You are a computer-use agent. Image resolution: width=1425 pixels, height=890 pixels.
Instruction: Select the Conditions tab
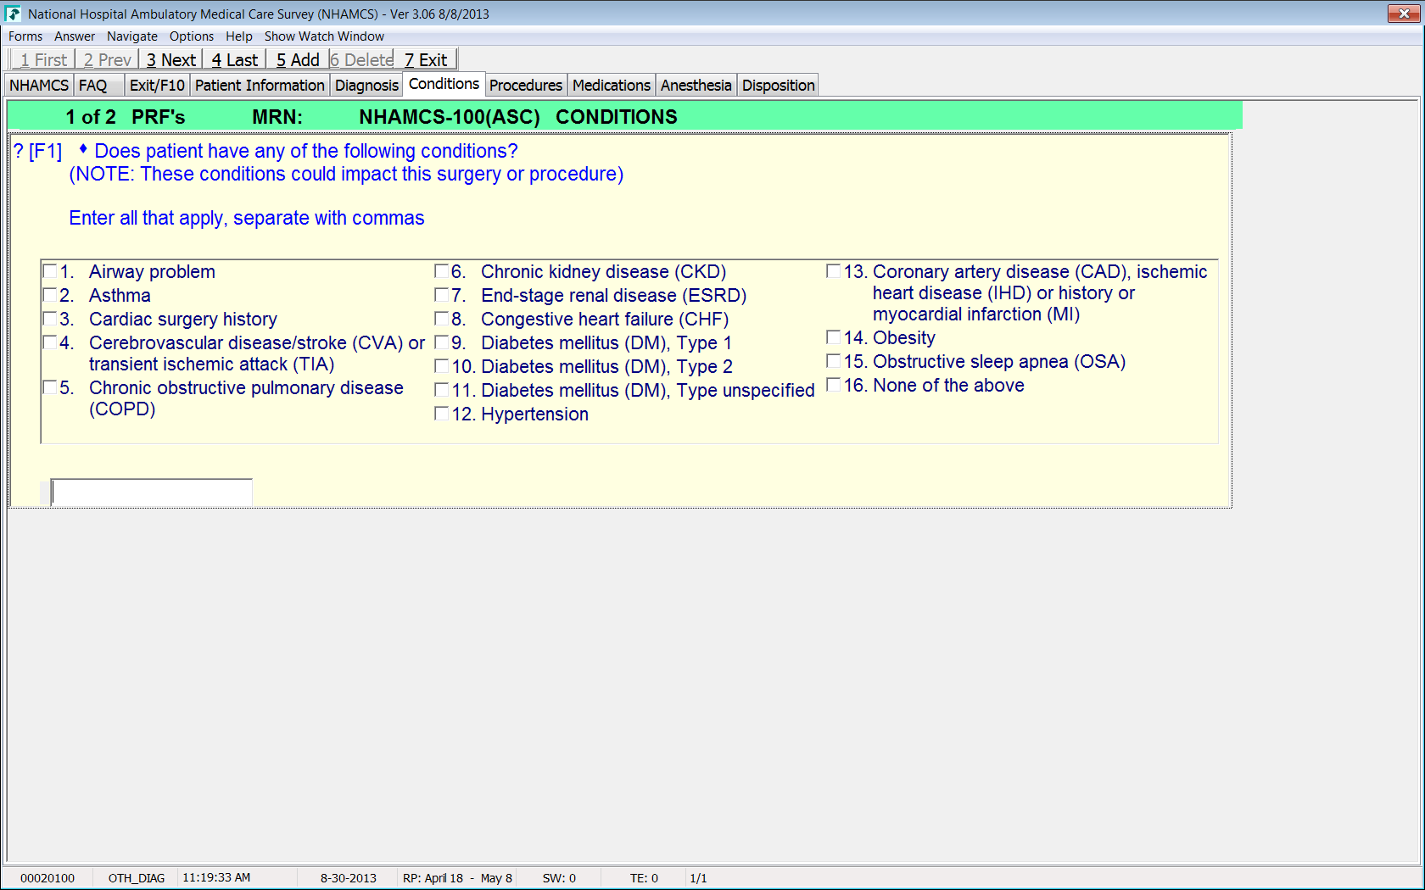pyautogui.click(x=444, y=84)
